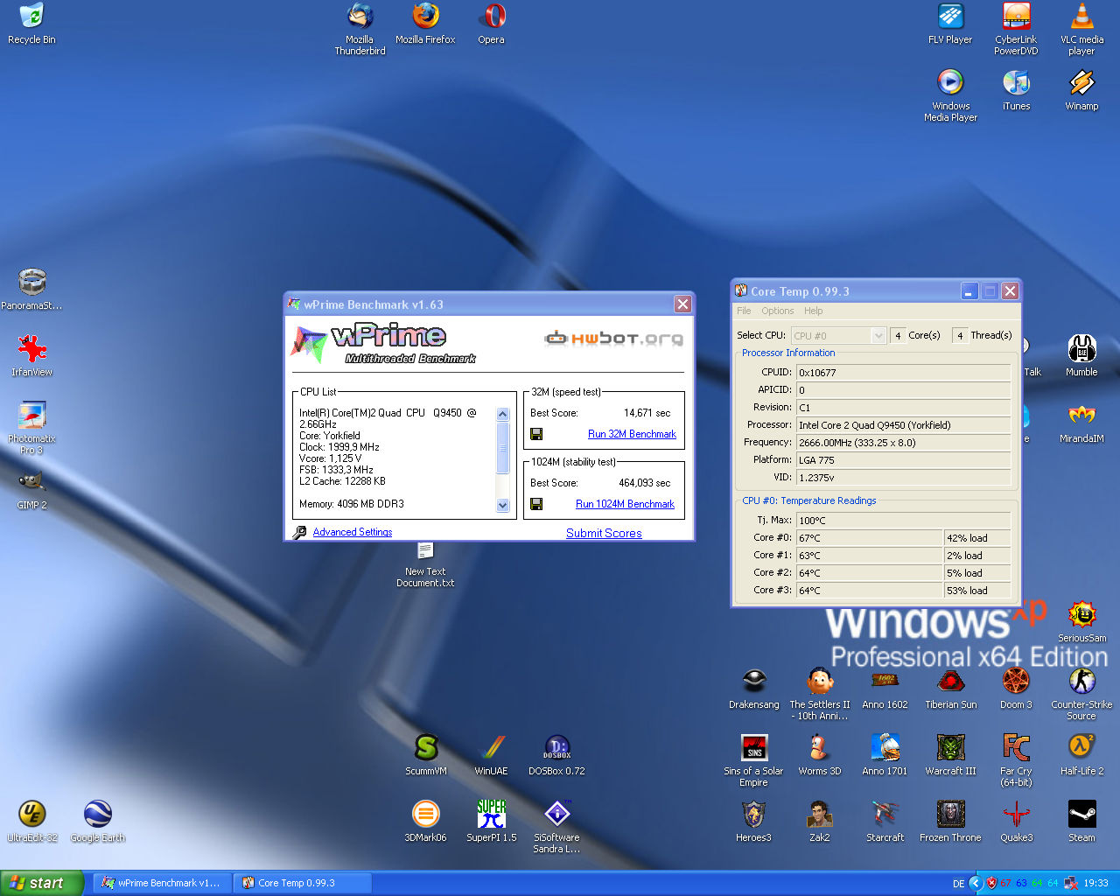Image resolution: width=1120 pixels, height=896 pixels.
Task: Open the Options menu in Core Temp
Action: (777, 311)
